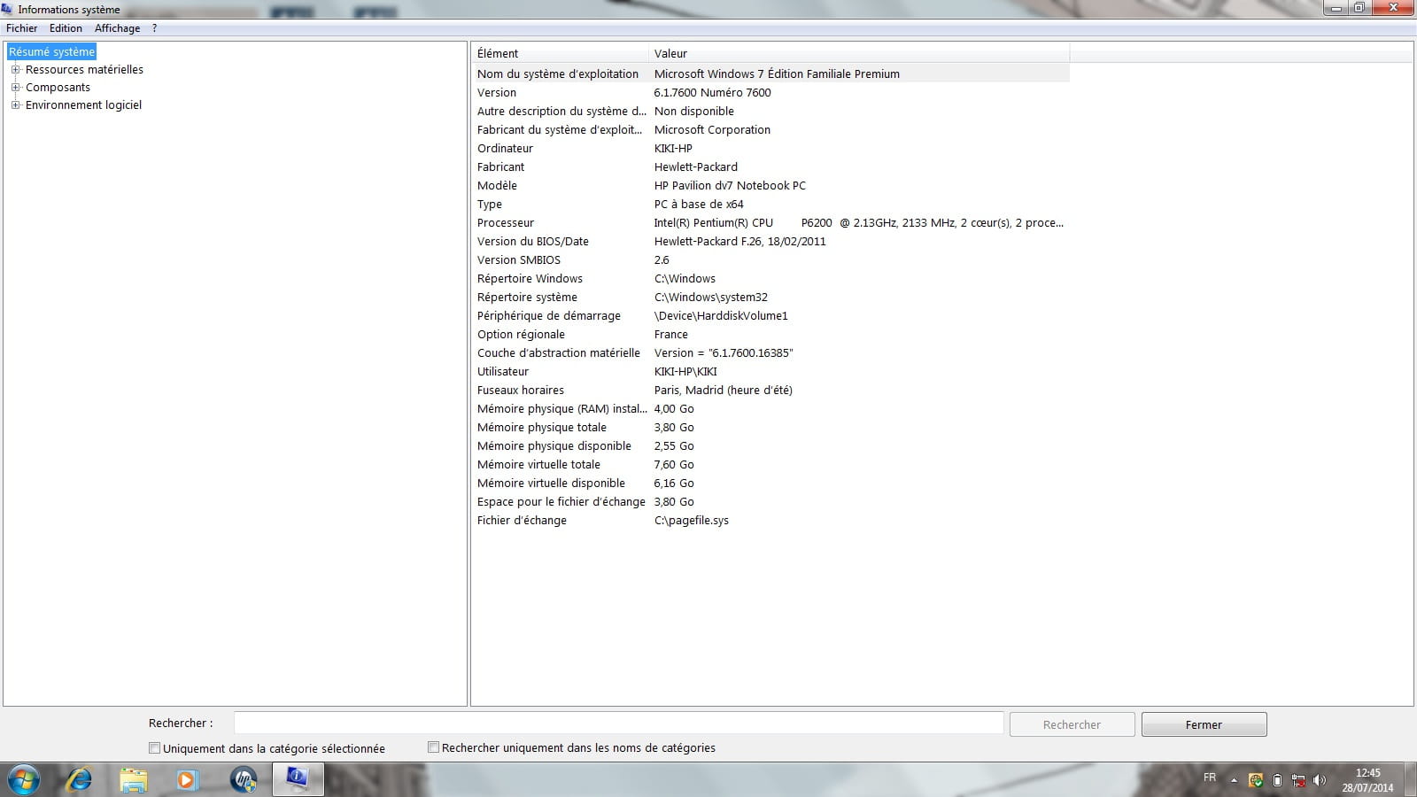1417x797 pixels.
Task: Click the FR language indicator
Action: click(1210, 778)
